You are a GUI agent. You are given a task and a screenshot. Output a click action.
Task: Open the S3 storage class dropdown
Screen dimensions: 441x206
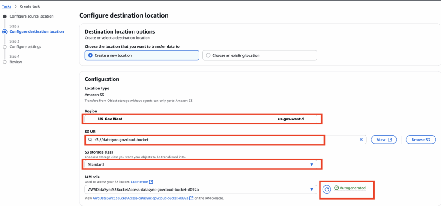pos(201,164)
